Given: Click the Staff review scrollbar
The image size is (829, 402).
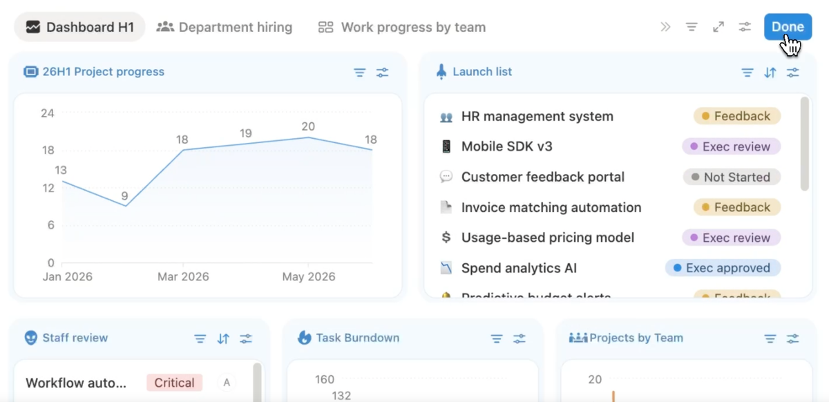Looking at the screenshot, I should pyautogui.click(x=258, y=382).
